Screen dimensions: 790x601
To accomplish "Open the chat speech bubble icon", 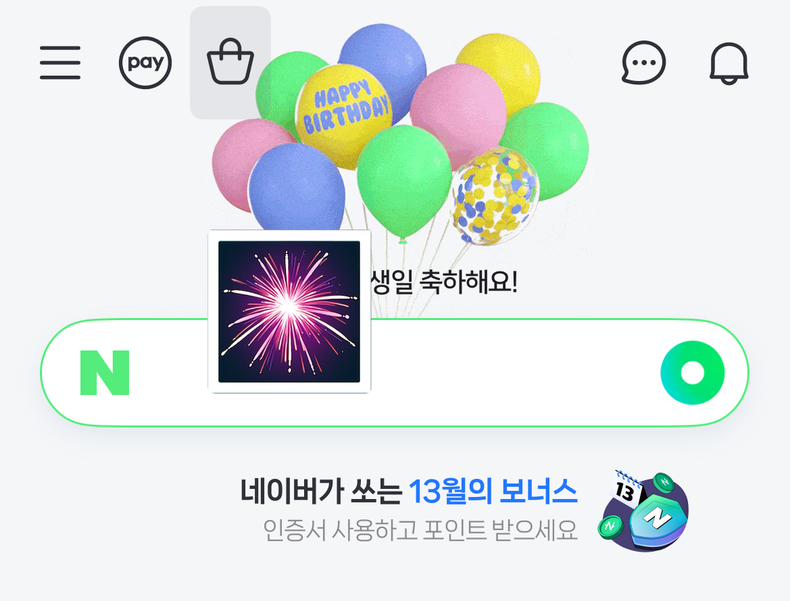I will 643,62.
